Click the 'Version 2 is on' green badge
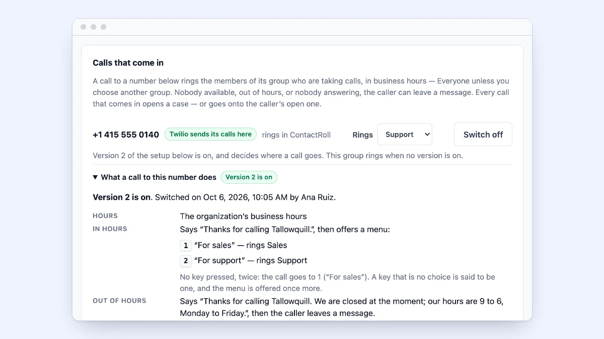The image size is (604, 339). 249,177
